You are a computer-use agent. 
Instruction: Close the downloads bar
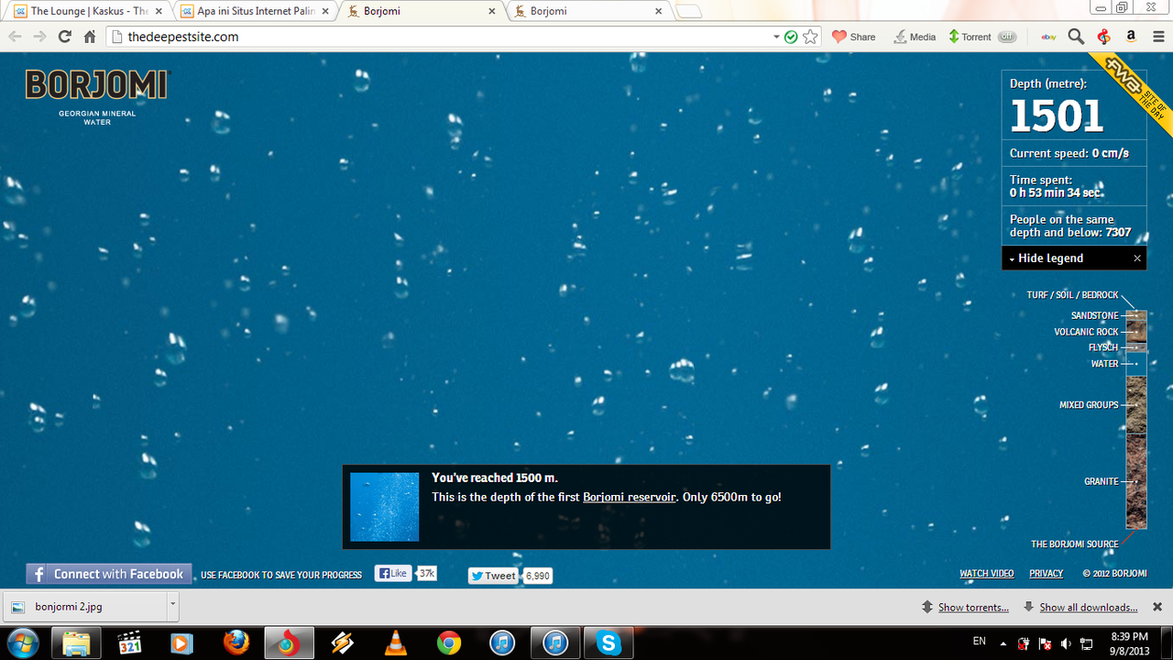[x=1157, y=607]
